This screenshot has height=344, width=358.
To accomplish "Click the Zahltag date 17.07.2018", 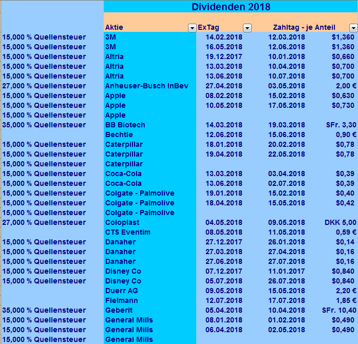I will point(287,300).
